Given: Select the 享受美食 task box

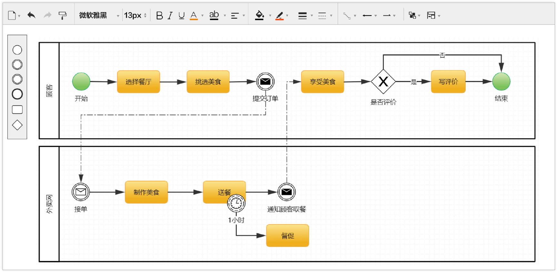Looking at the screenshot, I should pyautogui.click(x=323, y=82).
